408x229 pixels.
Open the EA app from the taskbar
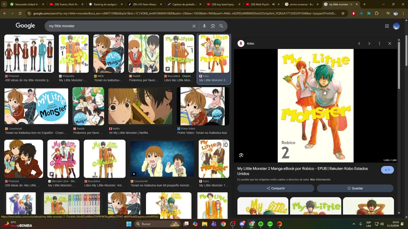click(280, 224)
